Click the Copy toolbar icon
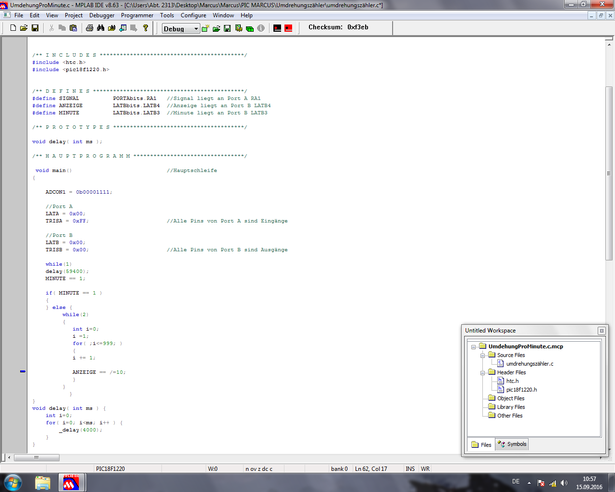This screenshot has width=615, height=492. pos(62,28)
